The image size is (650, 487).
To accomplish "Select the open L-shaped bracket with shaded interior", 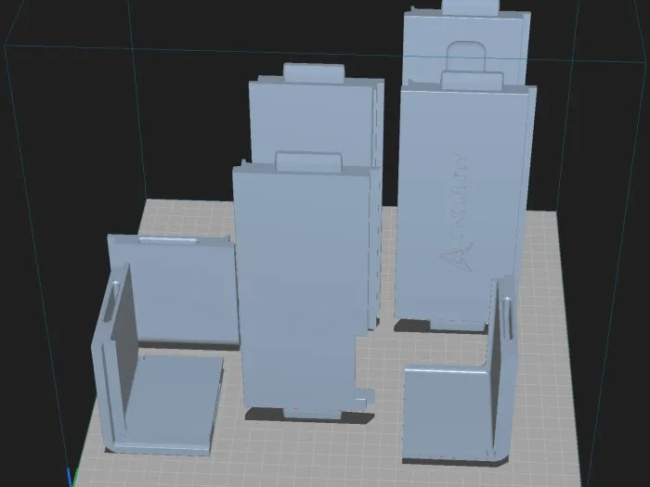I will click(x=158, y=365).
